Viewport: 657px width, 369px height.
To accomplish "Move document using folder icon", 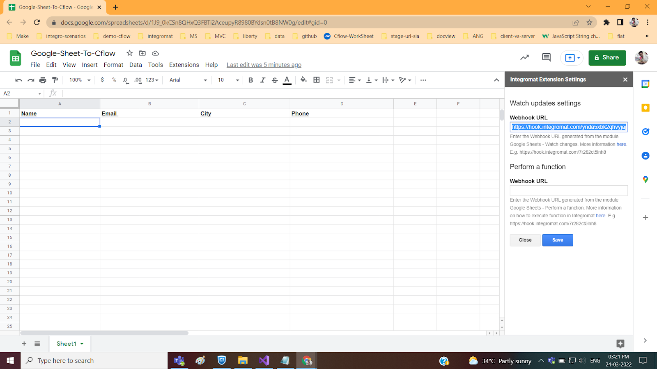I will pyautogui.click(x=142, y=53).
